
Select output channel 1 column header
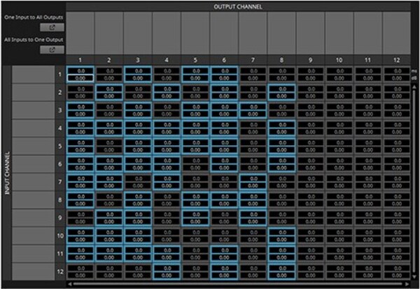[81, 61]
